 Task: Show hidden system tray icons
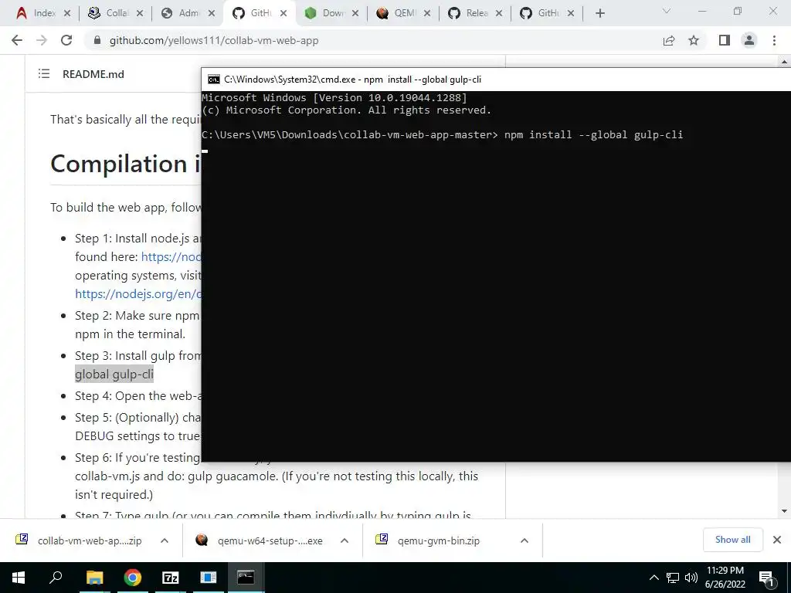[654, 578]
